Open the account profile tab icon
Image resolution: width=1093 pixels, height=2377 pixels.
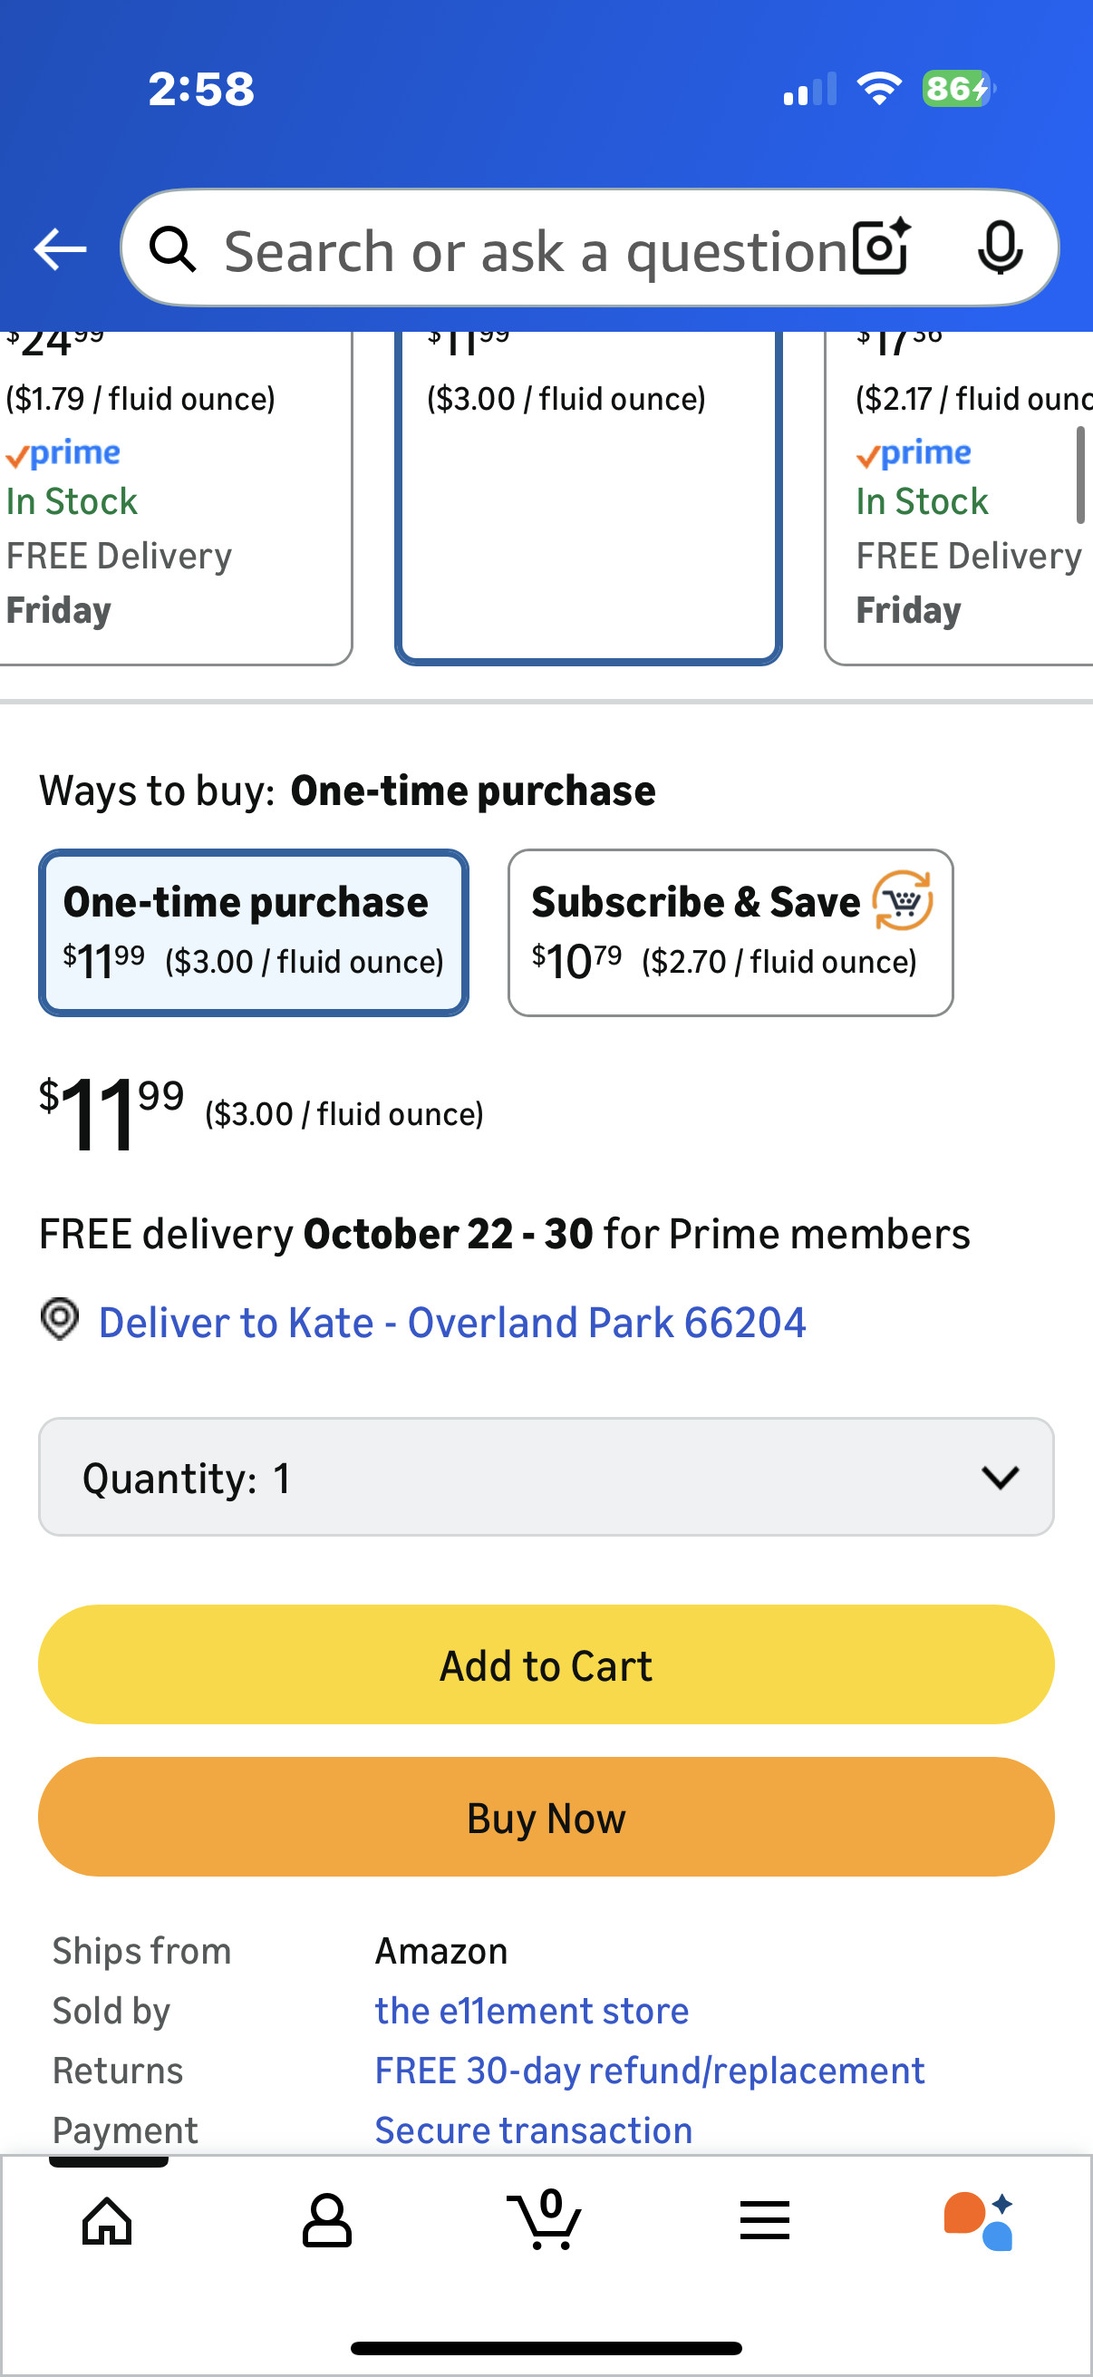click(326, 2219)
